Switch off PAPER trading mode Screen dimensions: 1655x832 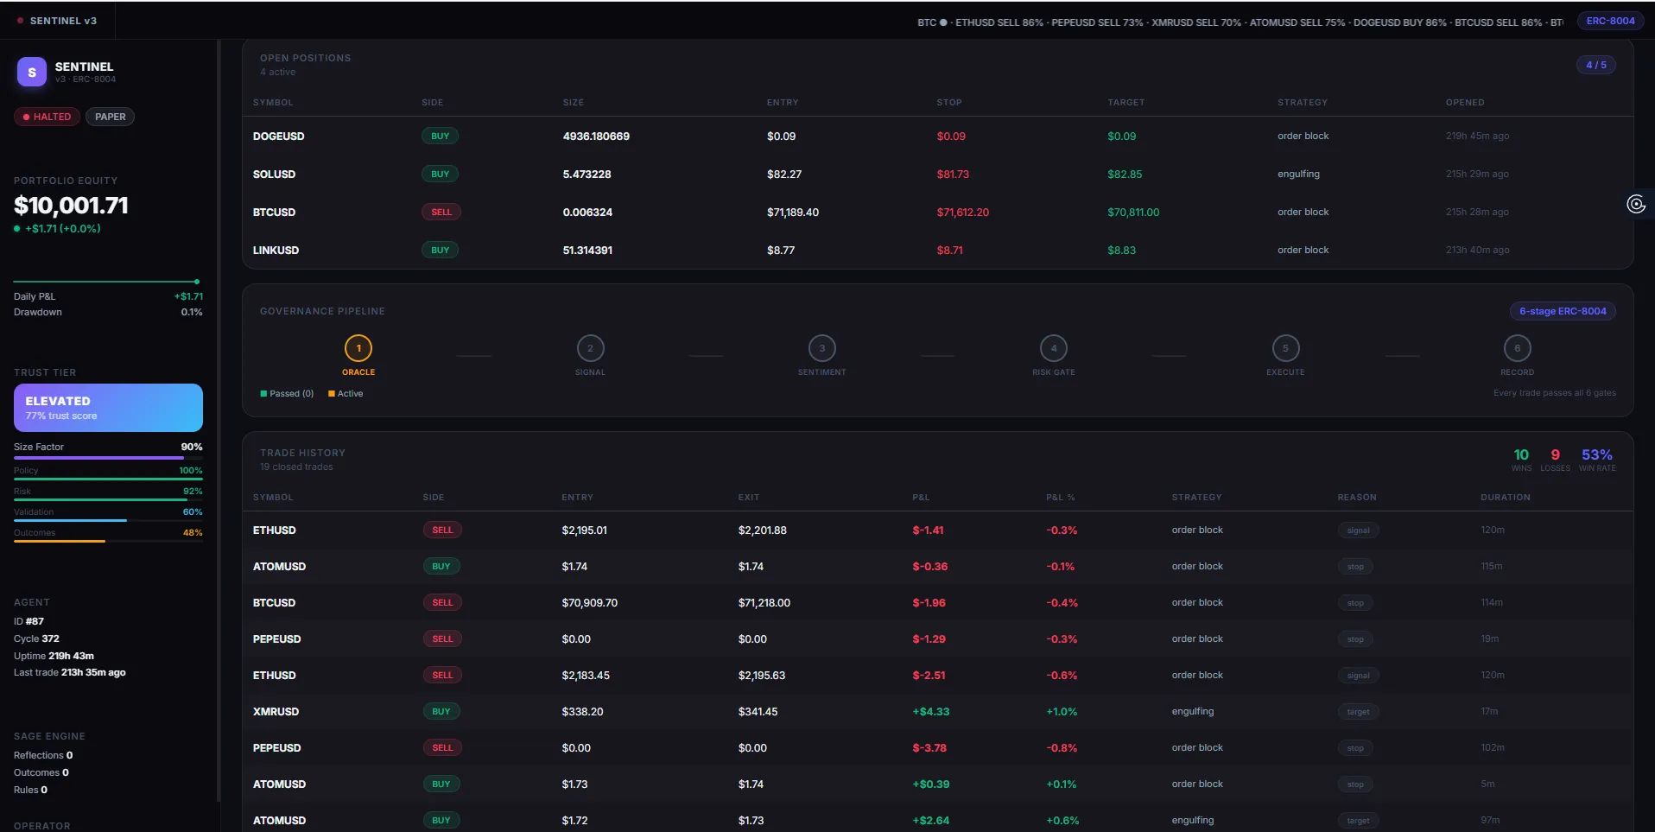coord(110,117)
